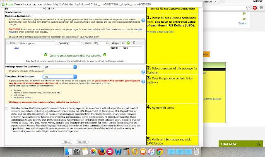265x157 pixels.
Task: Close the Account browser tab
Action: point(215,2)
